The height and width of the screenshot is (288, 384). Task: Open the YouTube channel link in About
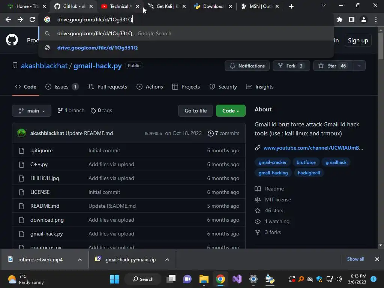click(x=313, y=148)
